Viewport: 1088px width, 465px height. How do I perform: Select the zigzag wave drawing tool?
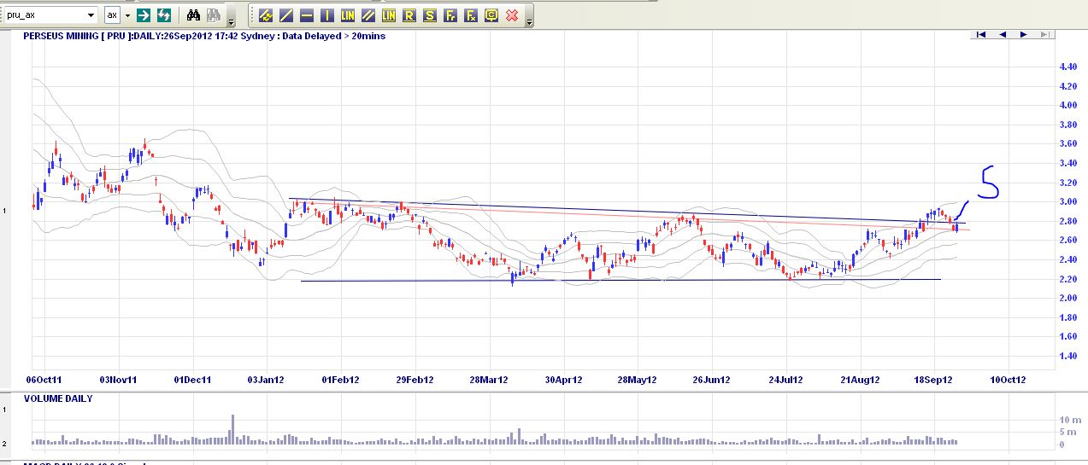point(266,15)
